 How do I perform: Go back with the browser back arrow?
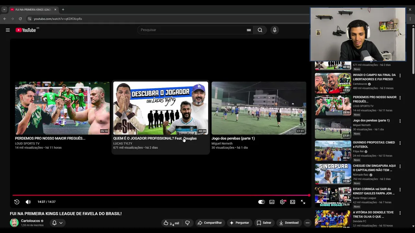pyautogui.click(x=5, y=19)
